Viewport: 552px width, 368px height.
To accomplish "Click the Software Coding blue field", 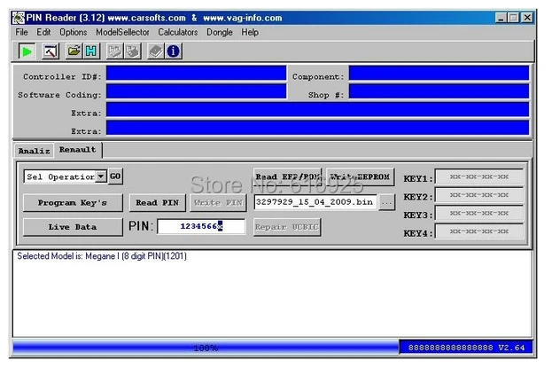I will (196, 91).
